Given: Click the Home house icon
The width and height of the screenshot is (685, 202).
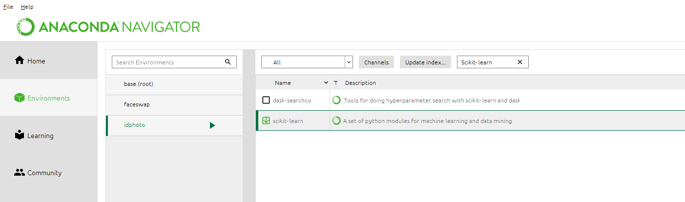Looking at the screenshot, I should (20, 61).
